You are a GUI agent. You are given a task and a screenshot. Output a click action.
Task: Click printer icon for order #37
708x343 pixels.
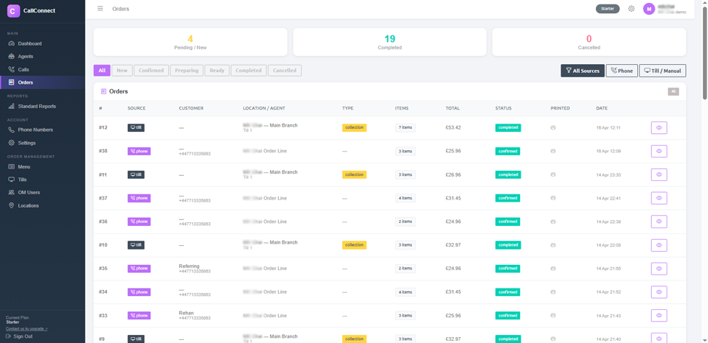[553, 198]
